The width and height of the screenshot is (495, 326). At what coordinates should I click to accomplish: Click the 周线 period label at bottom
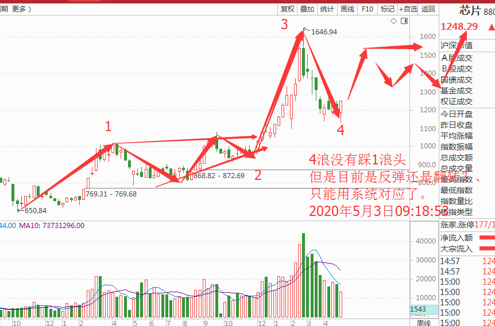(x=424, y=323)
